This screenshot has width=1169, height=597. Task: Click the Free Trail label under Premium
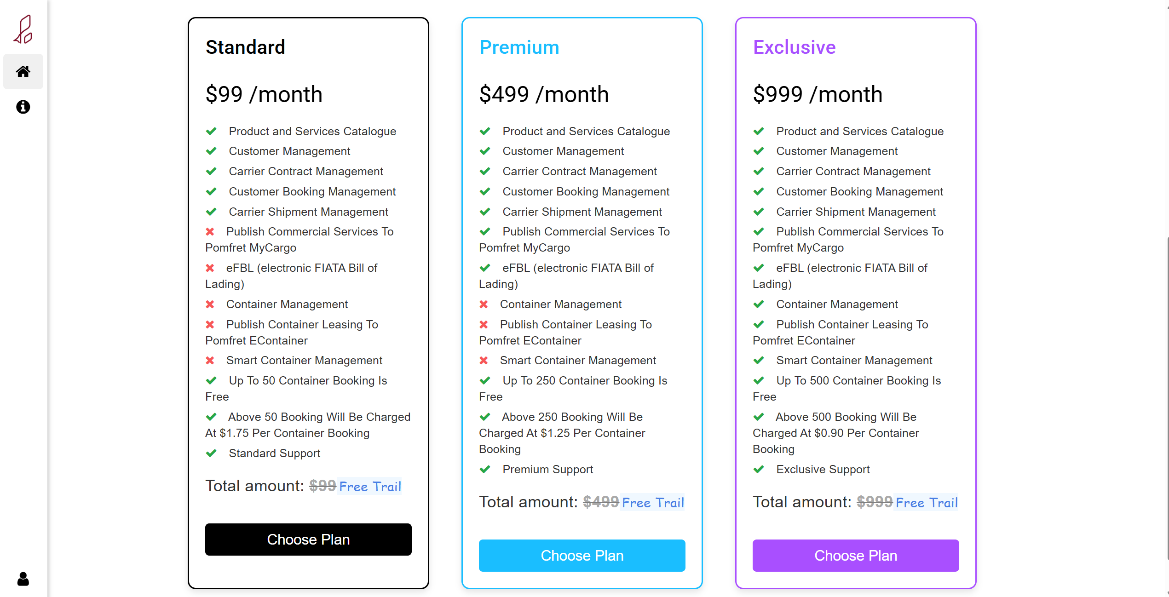click(653, 502)
